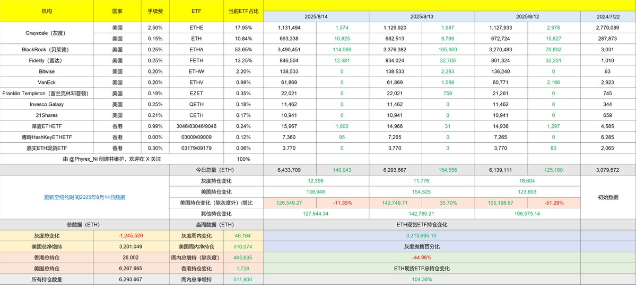Select the 2.50% fee cell
The width and height of the screenshot is (636, 285).
click(156, 28)
